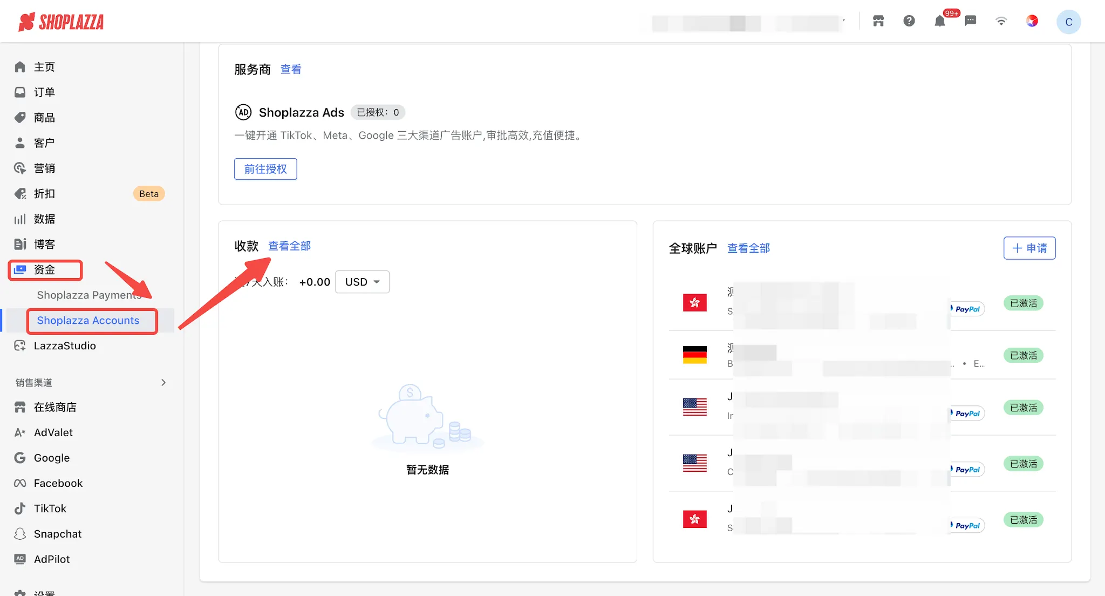Click the 已授权: 0 badge

(x=378, y=112)
